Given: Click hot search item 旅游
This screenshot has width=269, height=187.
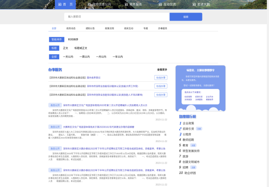Looking at the screenshot, I should pos(185,156).
